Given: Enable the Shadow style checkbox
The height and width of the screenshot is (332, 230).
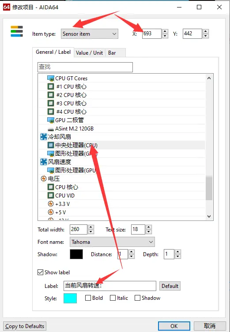Looking at the screenshot, I should tap(138, 298).
